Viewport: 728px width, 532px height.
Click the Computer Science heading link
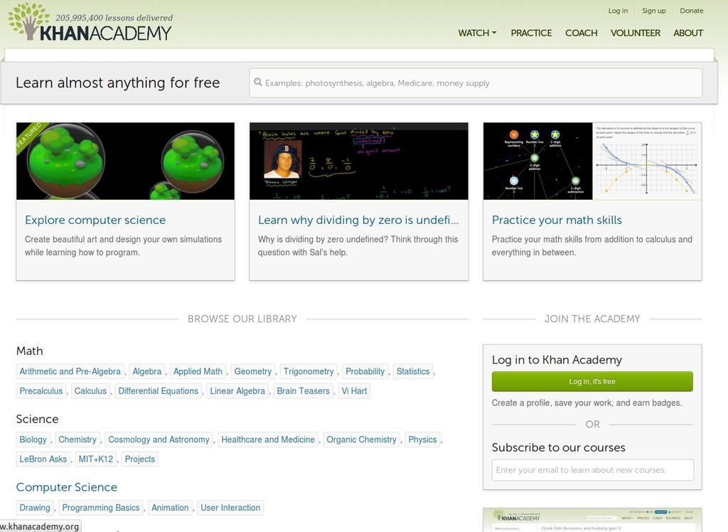tap(66, 487)
